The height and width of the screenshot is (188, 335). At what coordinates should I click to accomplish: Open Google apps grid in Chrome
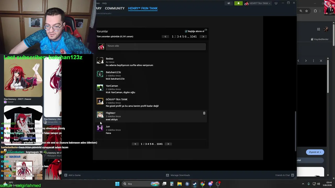tap(319, 29)
